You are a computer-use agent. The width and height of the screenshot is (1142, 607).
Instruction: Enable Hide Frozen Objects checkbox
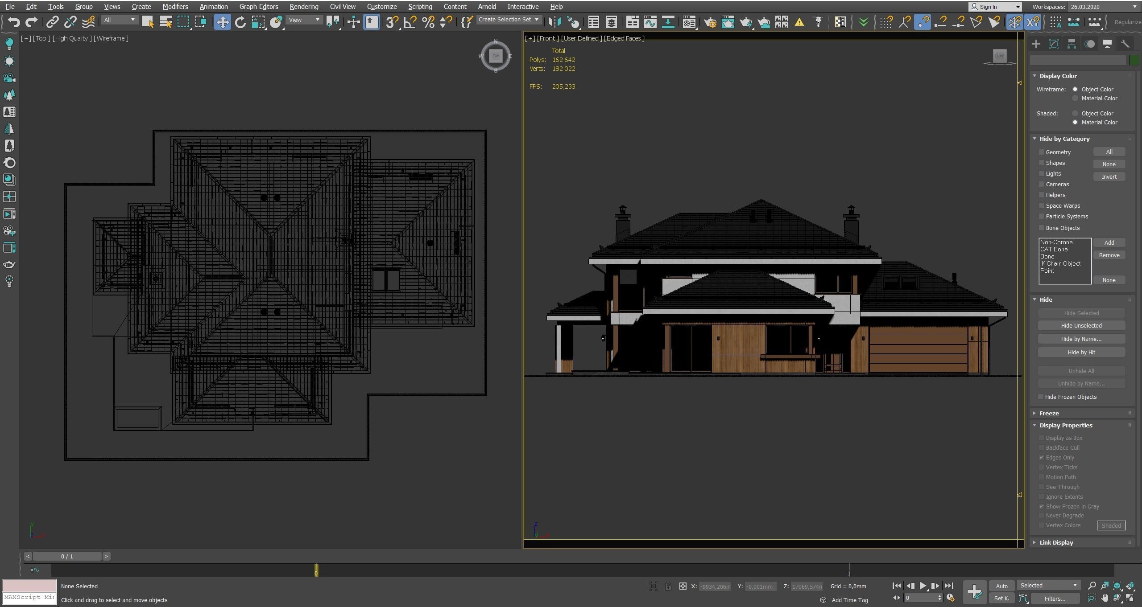click(1041, 397)
